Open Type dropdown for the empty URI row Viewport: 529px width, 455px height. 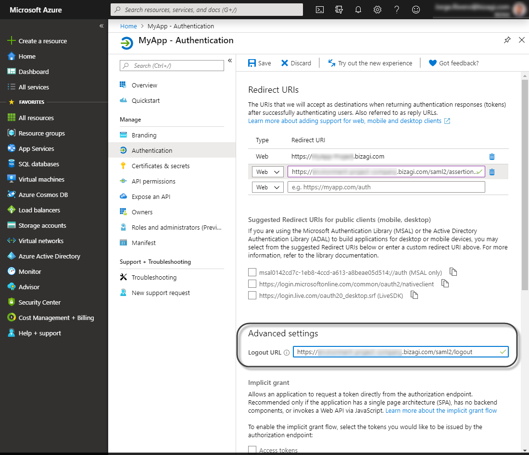pos(267,187)
